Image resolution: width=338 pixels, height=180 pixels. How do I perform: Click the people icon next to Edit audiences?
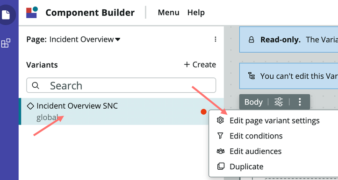point(221,151)
